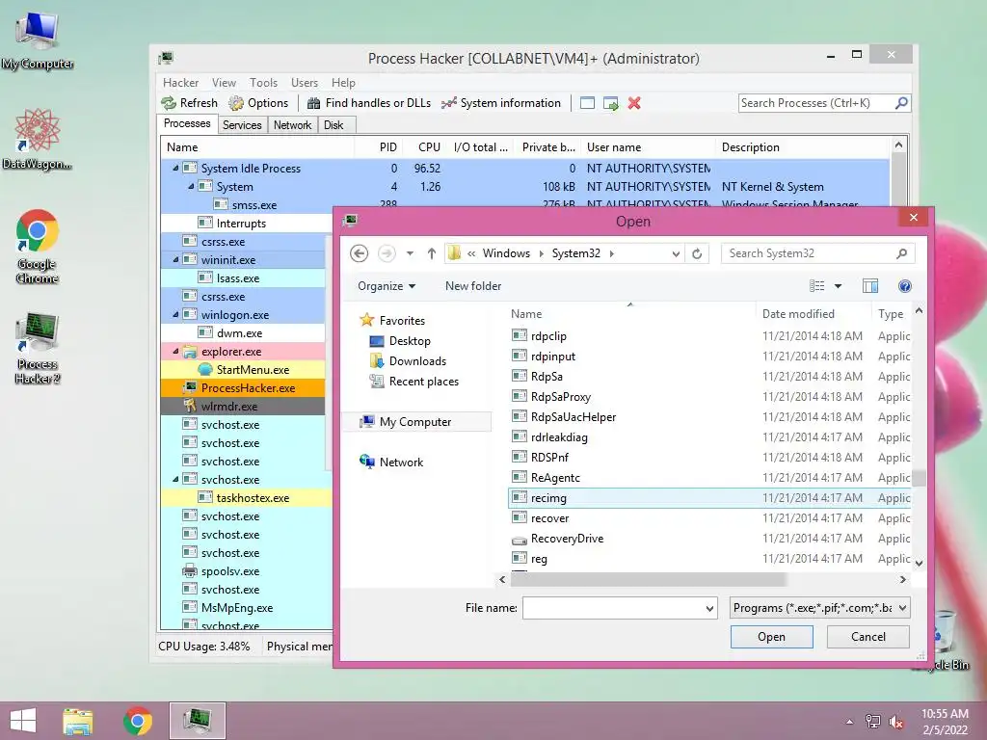This screenshot has height=740, width=987.
Task: Collapse the wininit.exe tree node
Action: pos(175,259)
